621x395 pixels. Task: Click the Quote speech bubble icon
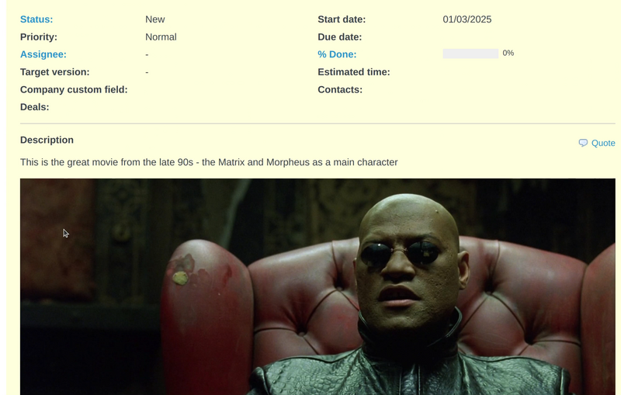point(583,143)
